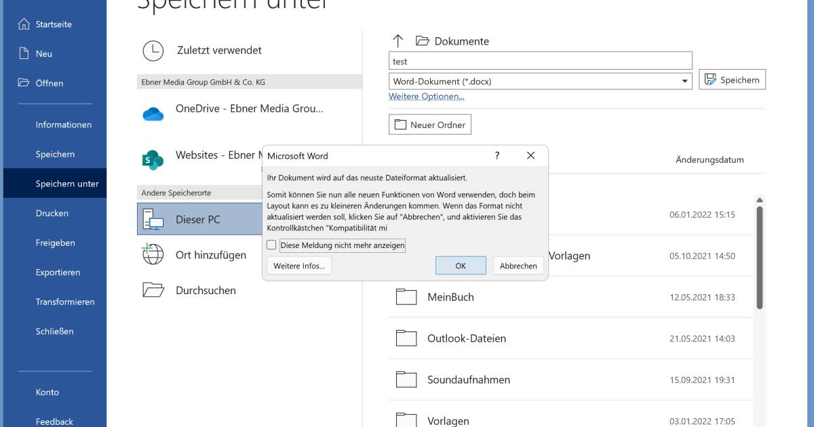Click the 'Dokumente' breadcrumb label
The height and width of the screenshot is (427, 814).
pos(462,41)
